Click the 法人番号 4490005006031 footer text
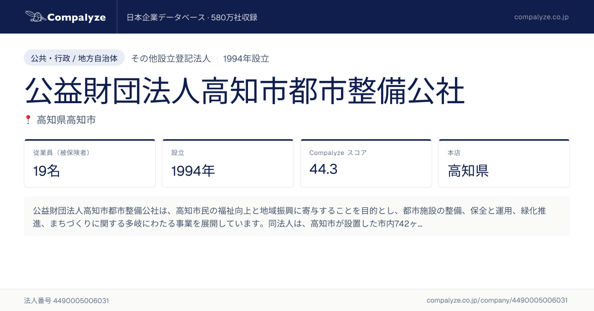This screenshot has width=594, height=311. pos(66,300)
